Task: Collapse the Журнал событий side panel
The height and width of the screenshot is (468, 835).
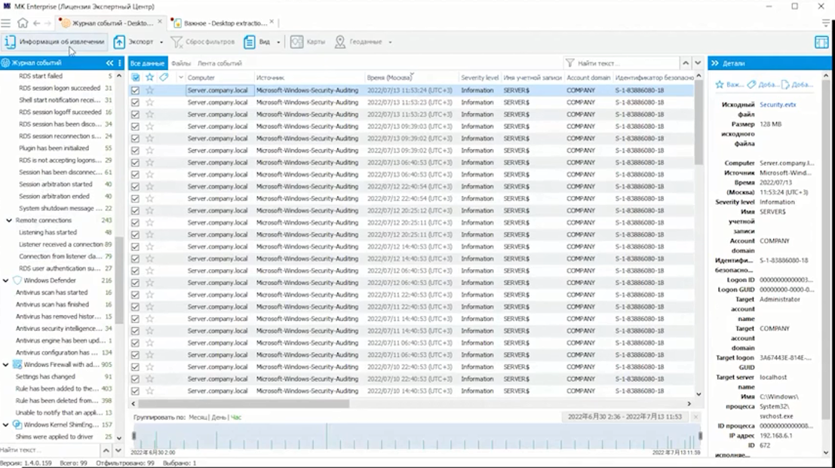Action: point(109,63)
